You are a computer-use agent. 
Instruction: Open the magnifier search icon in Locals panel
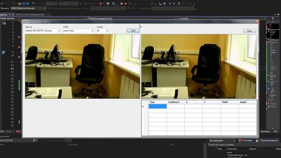tap(34, 140)
